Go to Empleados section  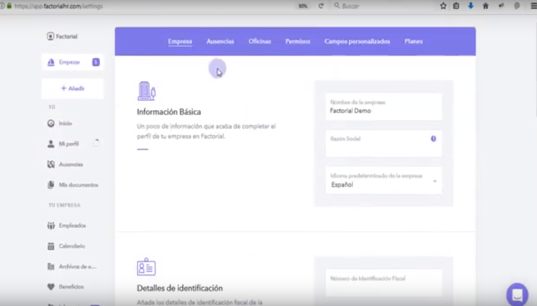coord(72,226)
